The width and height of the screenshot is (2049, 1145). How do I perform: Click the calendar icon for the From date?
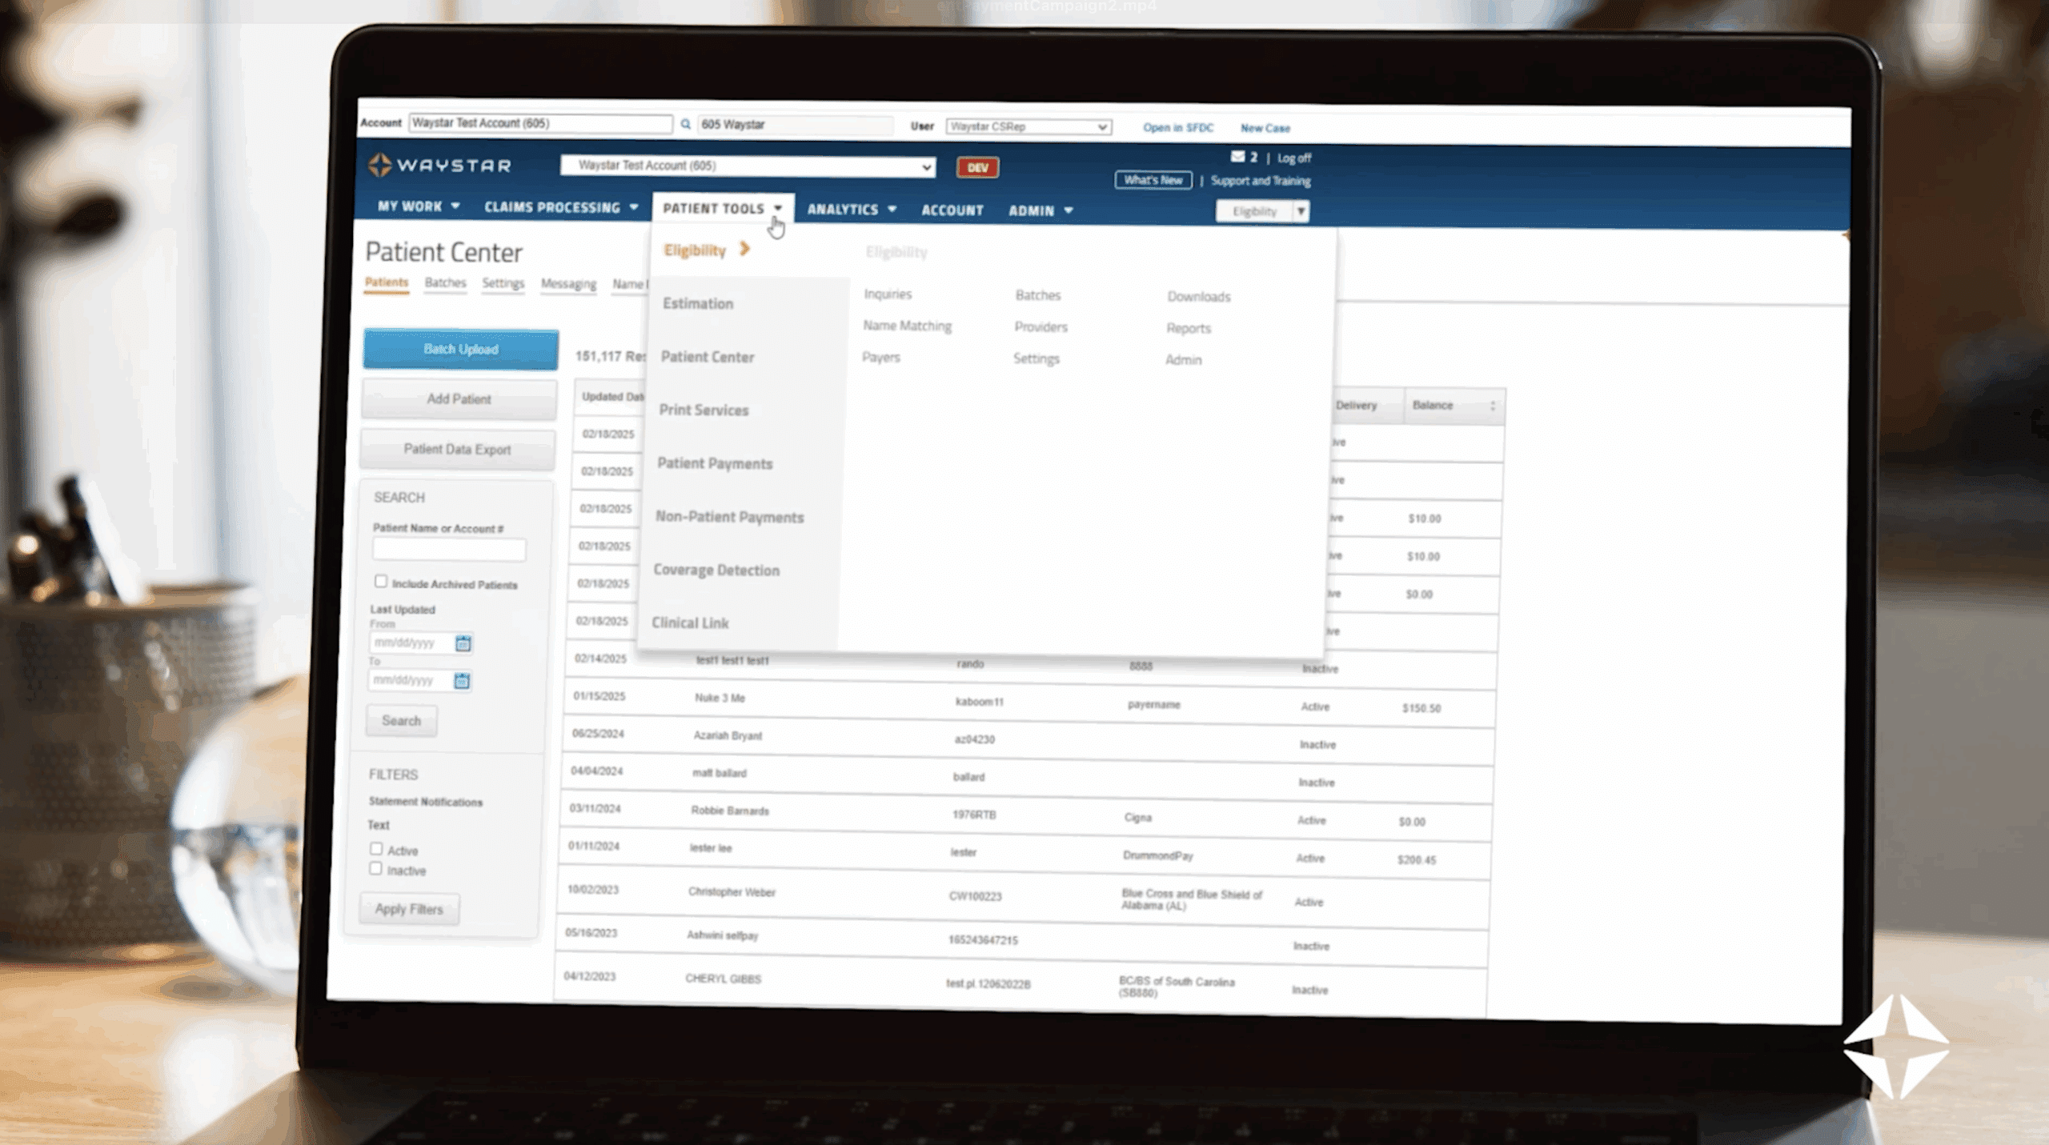(x=464, y=643)
